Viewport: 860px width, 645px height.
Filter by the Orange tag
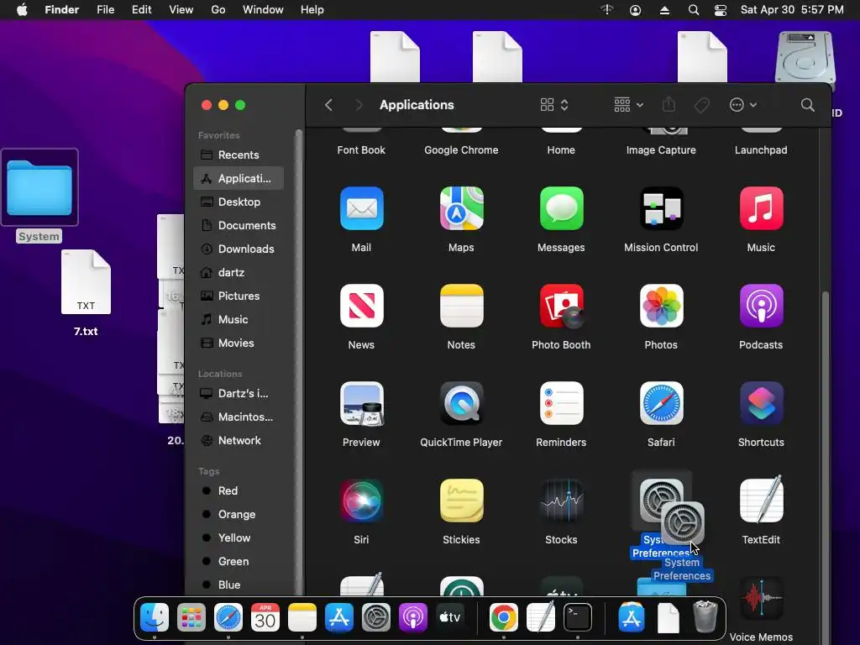(239, 515)
